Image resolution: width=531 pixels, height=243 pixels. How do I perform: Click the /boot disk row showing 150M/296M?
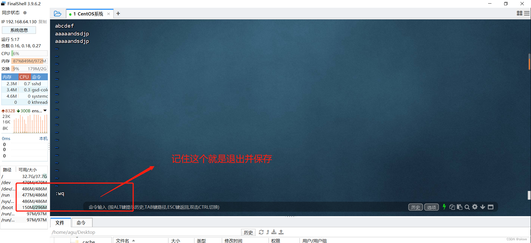pos(24,207)
